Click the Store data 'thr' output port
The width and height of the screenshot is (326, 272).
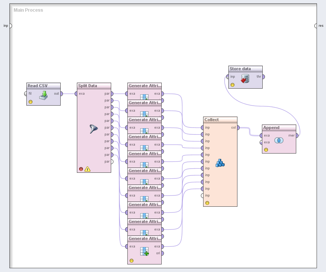click(264, 77)
